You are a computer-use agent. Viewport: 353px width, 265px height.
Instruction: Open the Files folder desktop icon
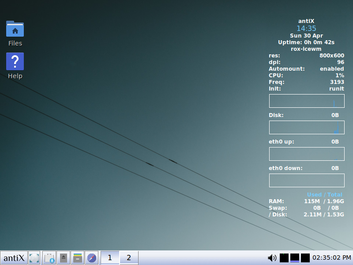click(x=15, y=29)
